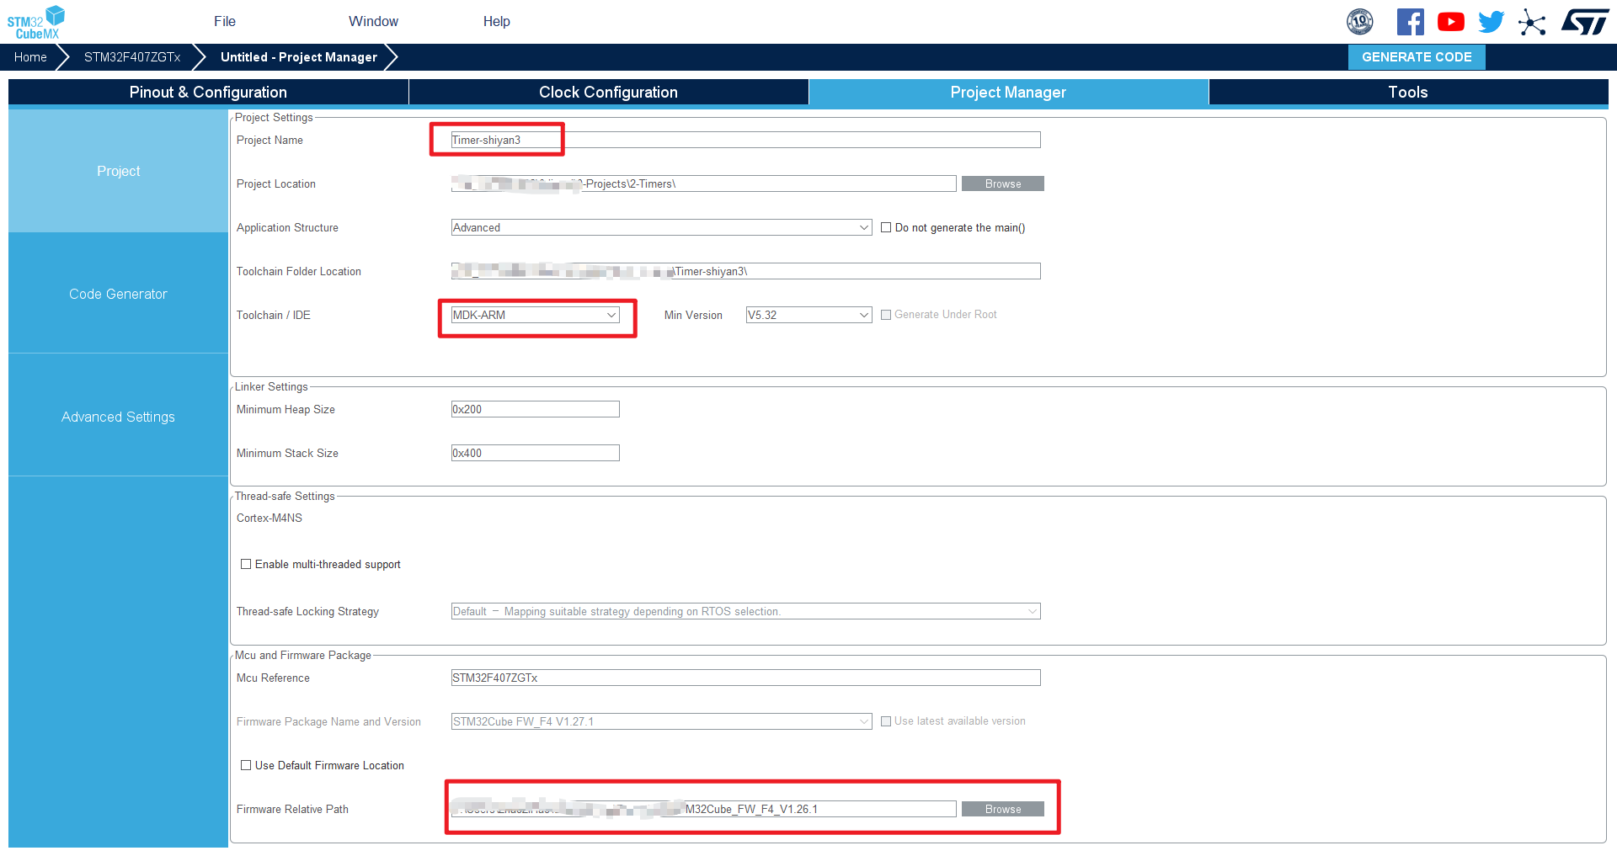Click the Firmware Relative Path field
Viewport: 1617px width, 856px height.
pyautogui.click(x=703, y=809)
